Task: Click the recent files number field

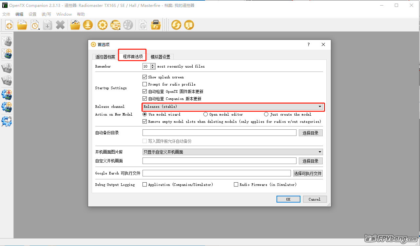Action: [x=146, y=66]
